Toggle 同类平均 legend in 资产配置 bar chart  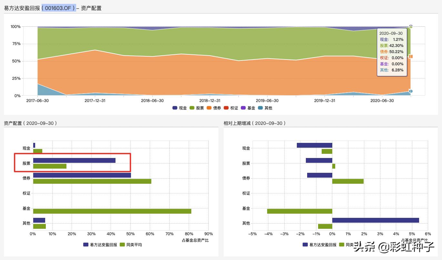click(131, 245)
